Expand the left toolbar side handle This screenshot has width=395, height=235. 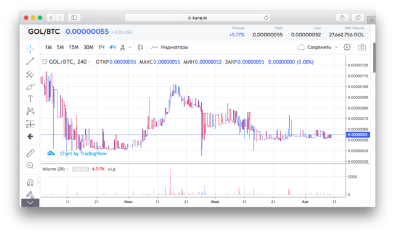pyautogui.click(x=39, y=182)
